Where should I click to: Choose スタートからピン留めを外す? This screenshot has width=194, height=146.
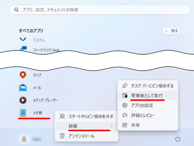pos(87,116)
